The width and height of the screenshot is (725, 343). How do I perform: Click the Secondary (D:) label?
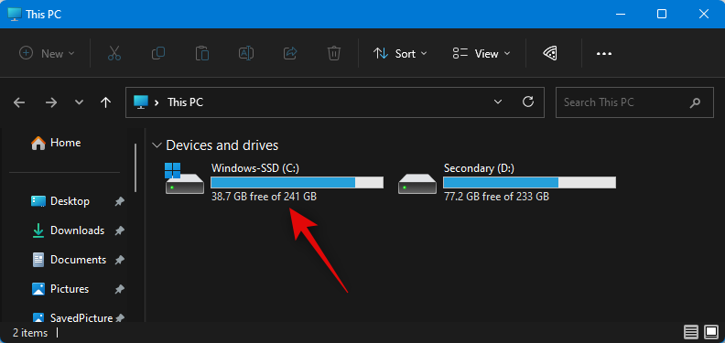coord(479,168)
